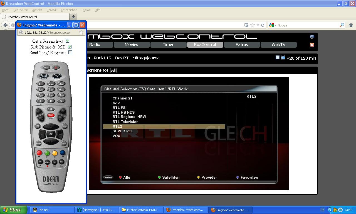Image resolution: width=356 pixels, height=214 pixels.
Task: Uncheck the 'Get a Screenshoot' checkbox
Action: [67, 41]
